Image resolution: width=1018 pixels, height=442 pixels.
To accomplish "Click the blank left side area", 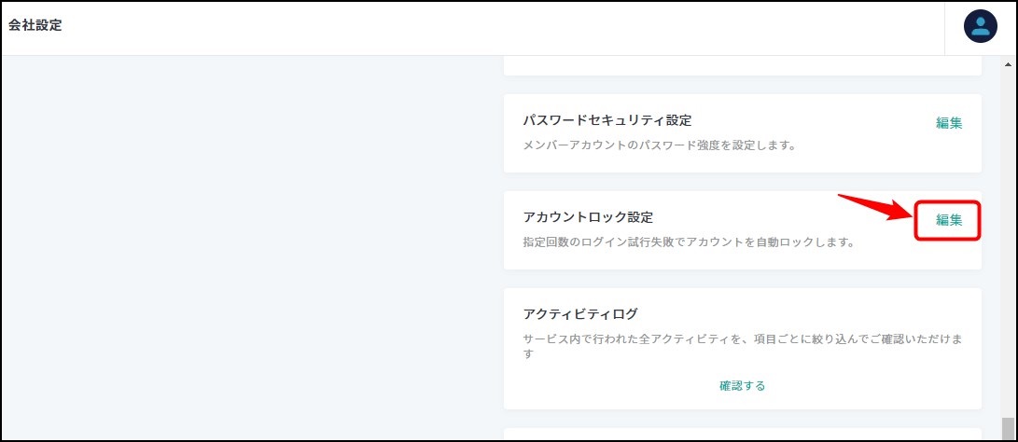I will (x=243, y=242).
